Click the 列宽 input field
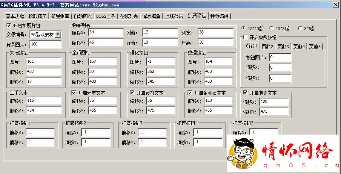 216,32
